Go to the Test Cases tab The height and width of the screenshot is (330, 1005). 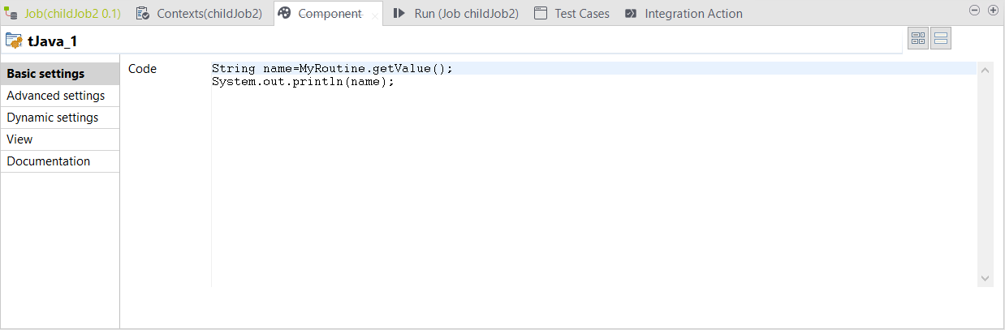point(581,14)
